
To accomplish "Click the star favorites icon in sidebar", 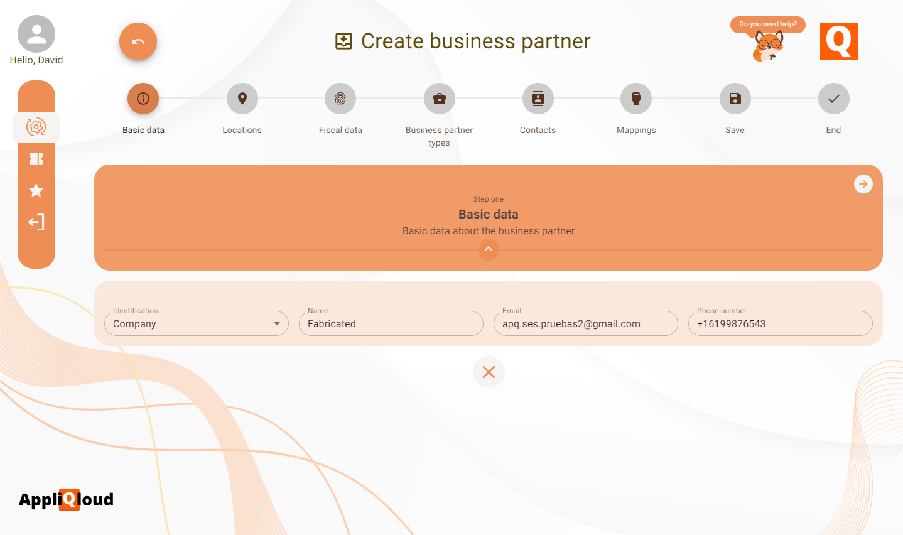I will (36, 190).
